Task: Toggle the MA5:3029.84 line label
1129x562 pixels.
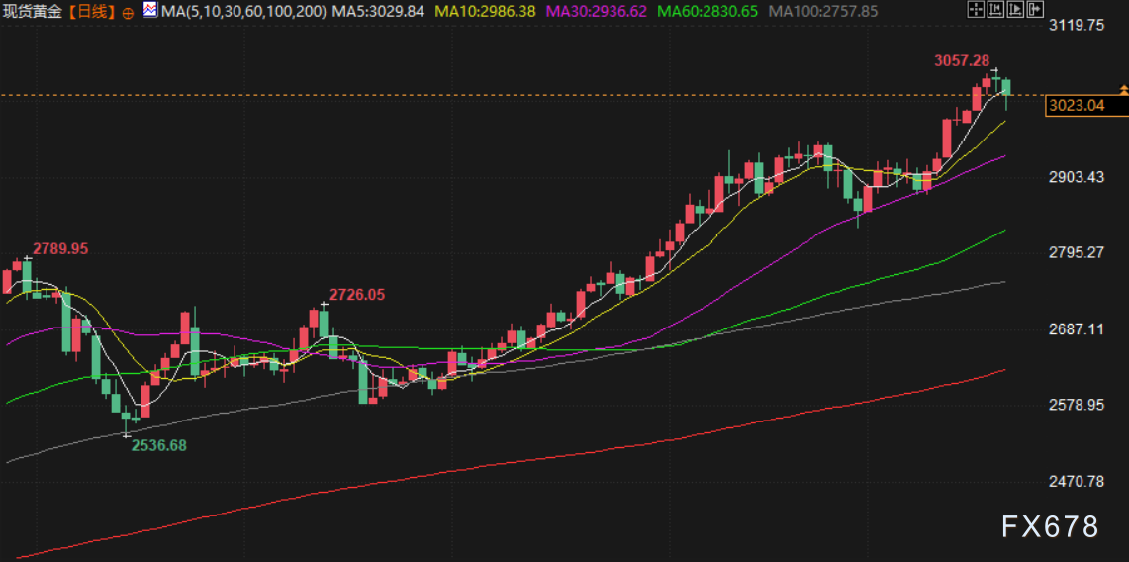Action: (x=378, y=12)
